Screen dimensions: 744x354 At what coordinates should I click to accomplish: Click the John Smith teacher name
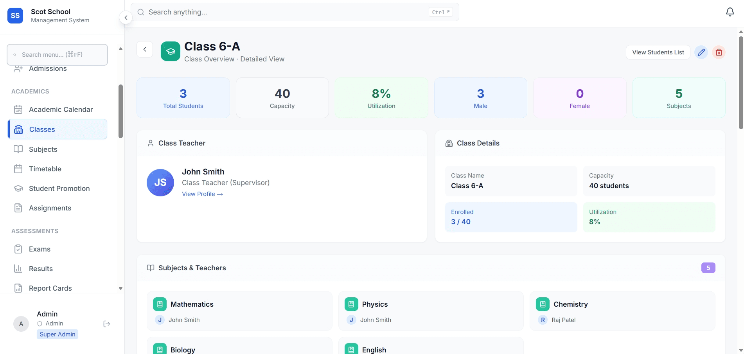click(x=203, y=172)
